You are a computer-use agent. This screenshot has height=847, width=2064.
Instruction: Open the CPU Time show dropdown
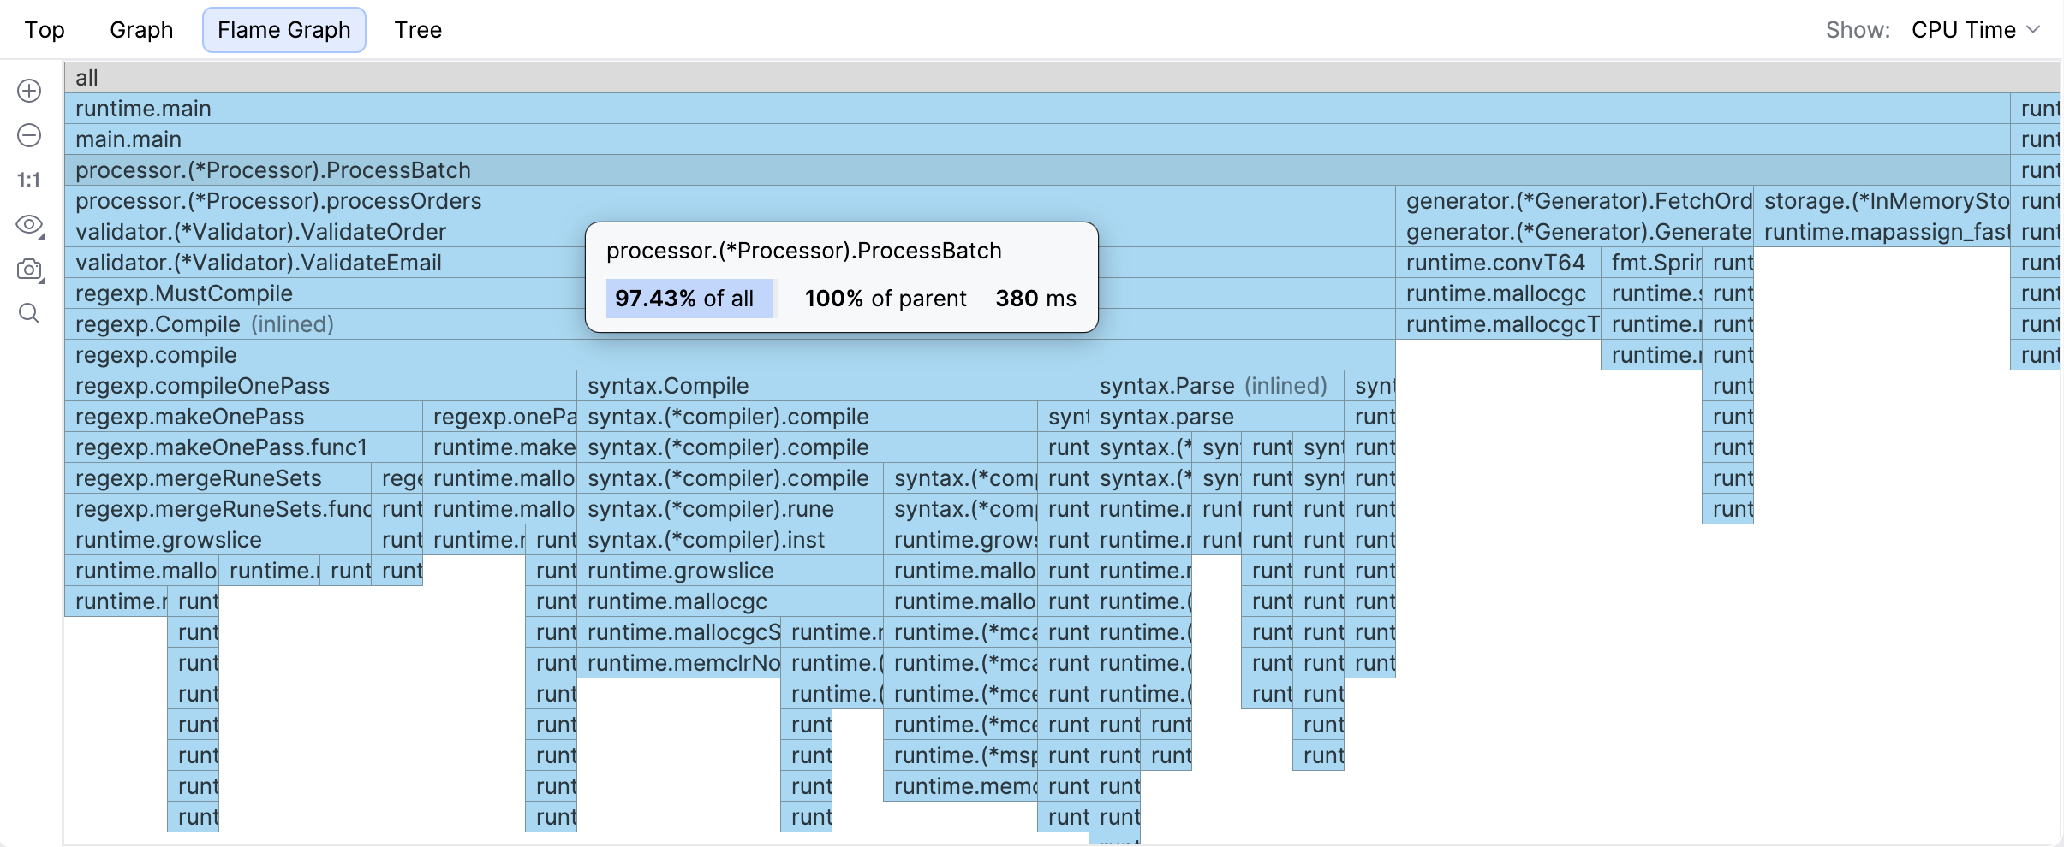click(x=1976, y=30)
